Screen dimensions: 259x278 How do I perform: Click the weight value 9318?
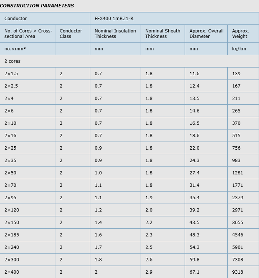point(237,272)
